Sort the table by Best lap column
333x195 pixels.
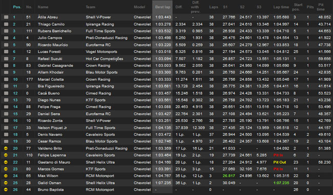point(162,7)
